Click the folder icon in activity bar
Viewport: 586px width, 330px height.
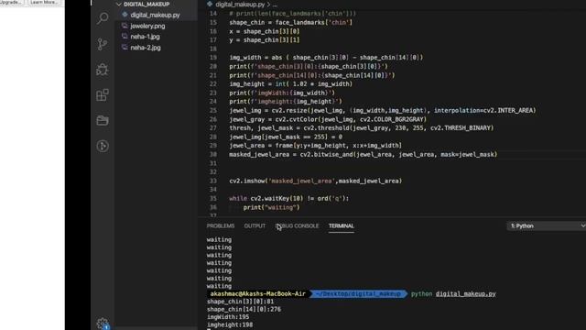(103, 120)
